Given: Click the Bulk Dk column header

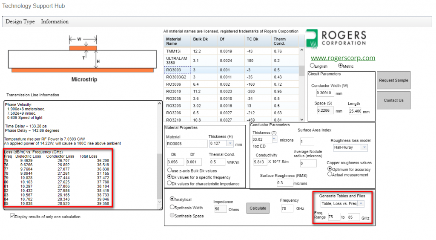Looking at the screenshot, I should (x=204, y=41).
